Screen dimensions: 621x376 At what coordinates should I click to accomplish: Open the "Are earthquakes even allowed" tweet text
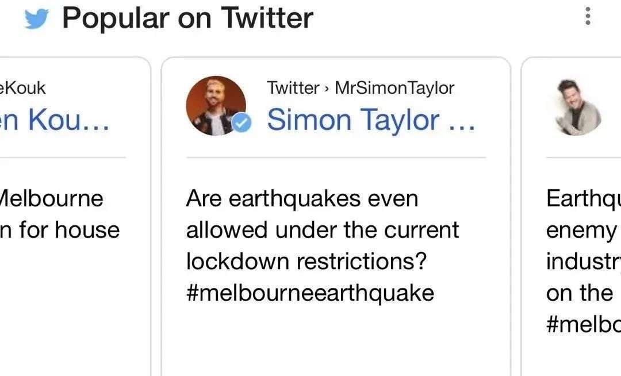coord(302,199)
